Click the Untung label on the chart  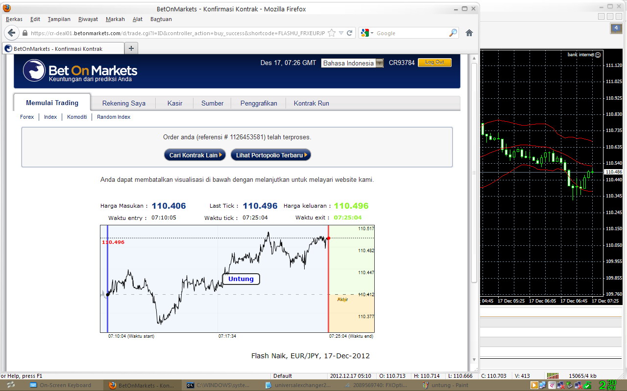click(241, 279)
